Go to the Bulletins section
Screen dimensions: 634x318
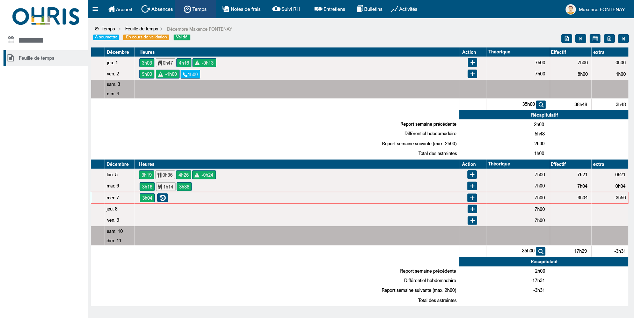[369, 9]
